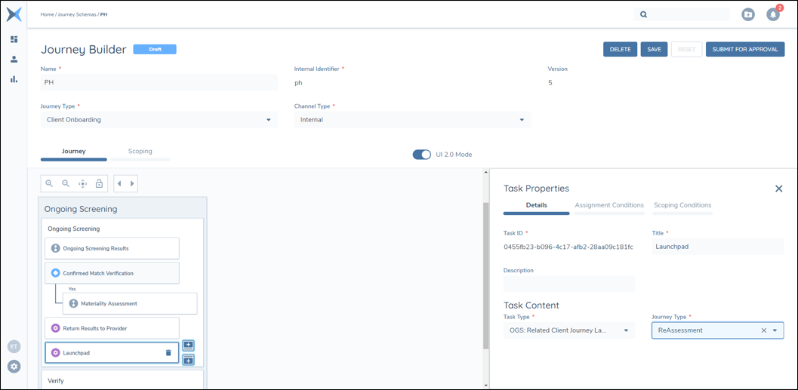Click the zoom out magnifier icon
Image resolution: width=798 pixels, height=390 pixels.
click(66, 183)
